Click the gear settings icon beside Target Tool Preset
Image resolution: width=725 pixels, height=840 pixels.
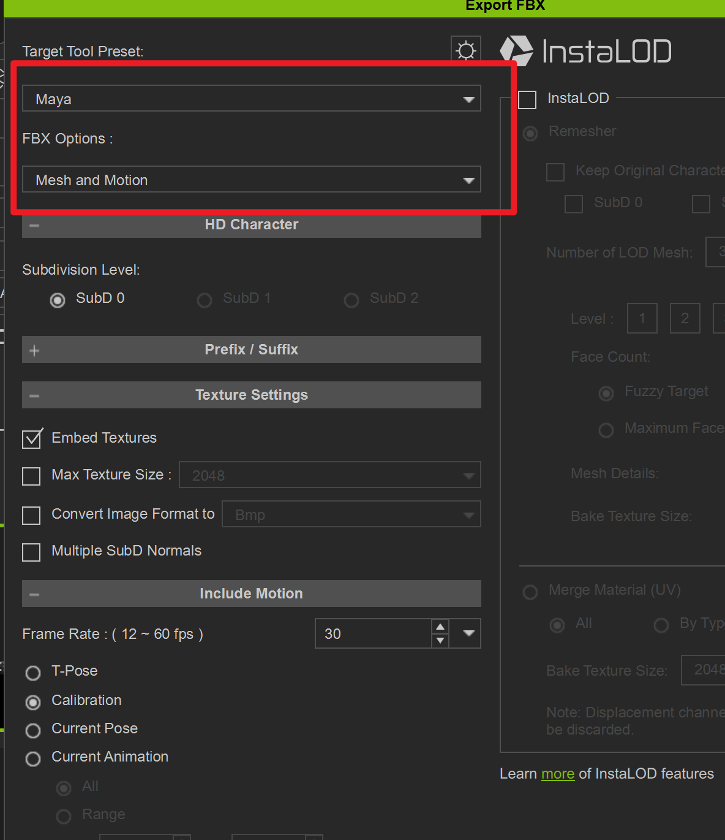point(466,50)
